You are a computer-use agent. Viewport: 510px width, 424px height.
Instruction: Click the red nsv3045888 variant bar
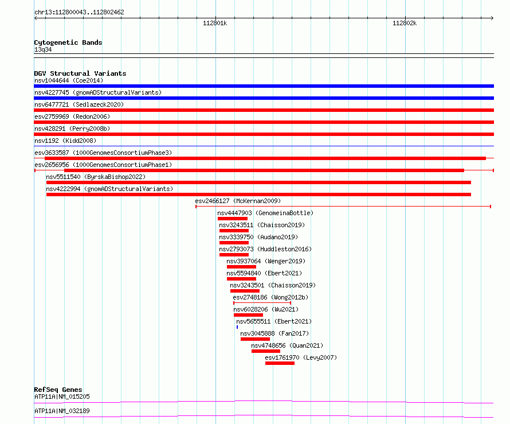point(255,339)
